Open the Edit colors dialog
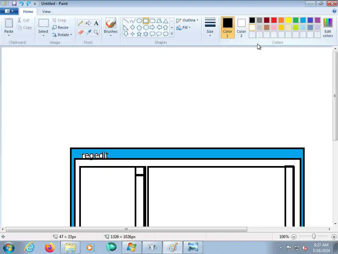This screenshot has height=254, width=338. click(328, 28)
